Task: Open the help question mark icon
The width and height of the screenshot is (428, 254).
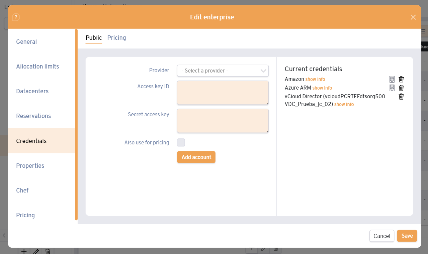Action: point(16,17)
